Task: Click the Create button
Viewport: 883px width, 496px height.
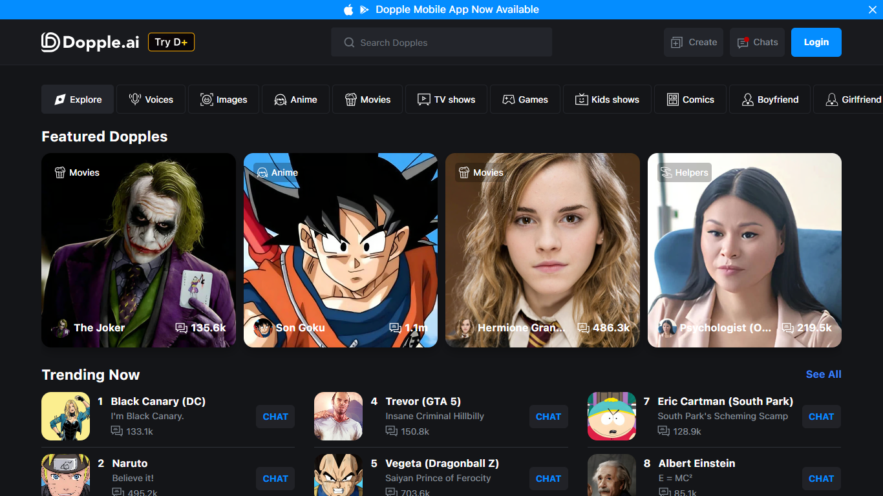Action: [x=694, y=42]
